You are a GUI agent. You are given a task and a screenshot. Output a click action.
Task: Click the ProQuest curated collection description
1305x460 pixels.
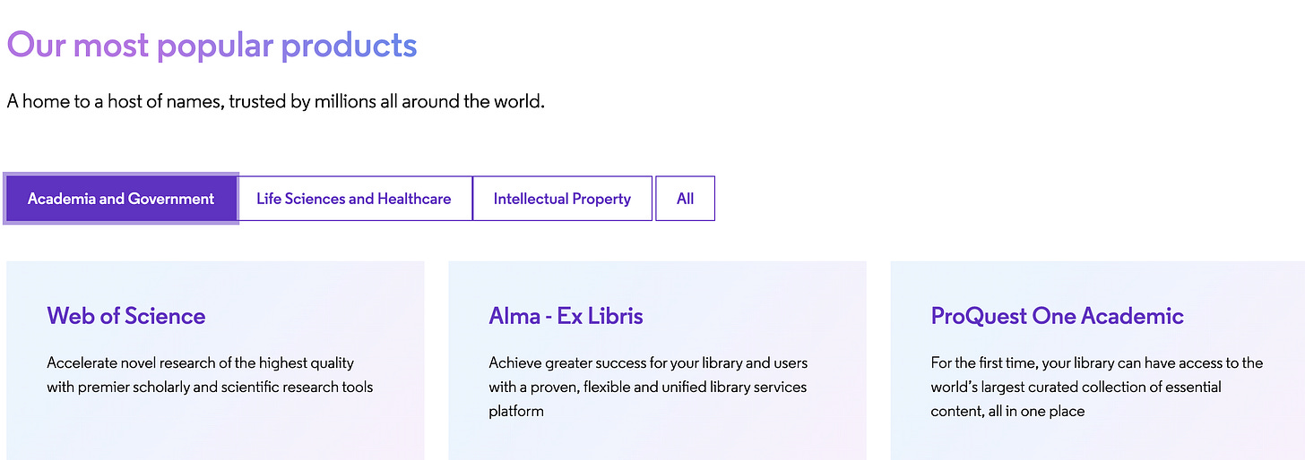tap(1097, 387)
